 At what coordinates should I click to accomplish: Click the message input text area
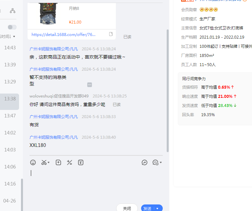tap(95, 183)
